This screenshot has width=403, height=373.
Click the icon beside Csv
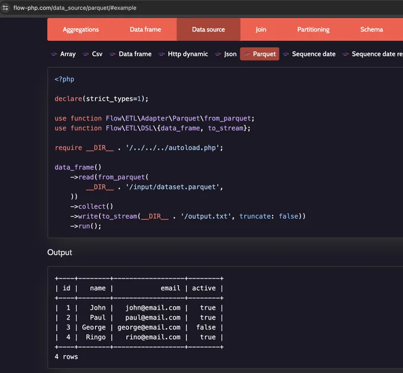[x=85, y=54]
